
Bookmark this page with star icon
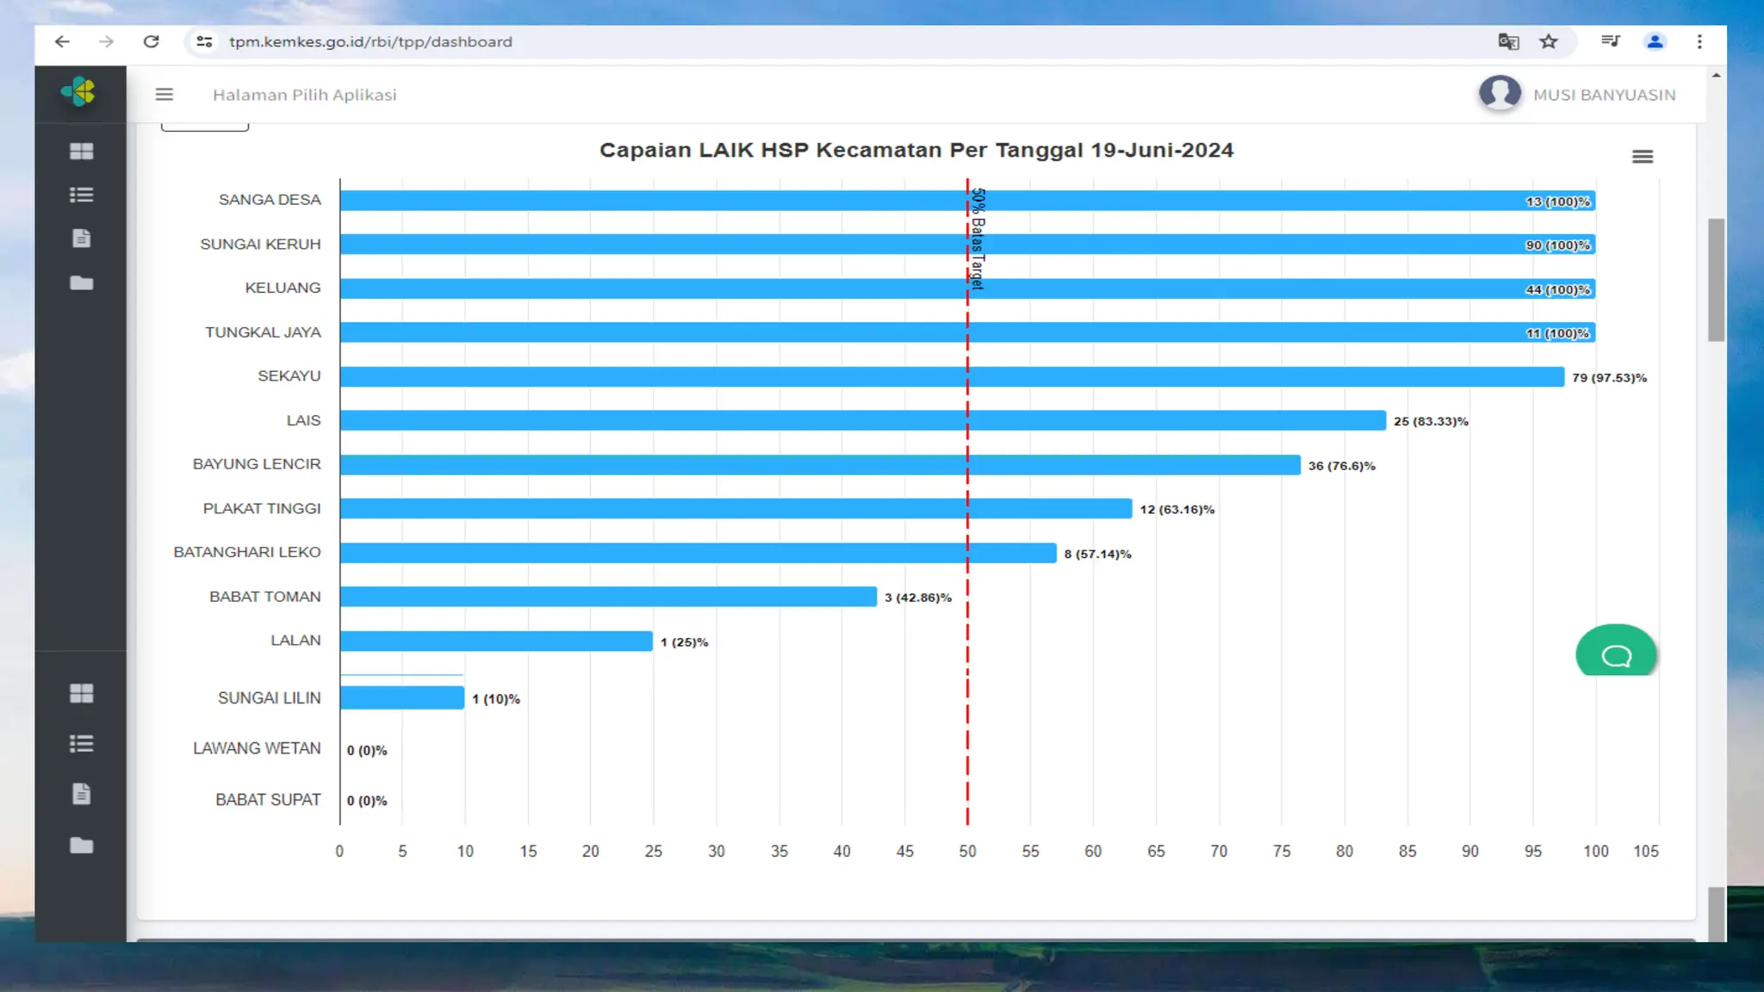tap(1549, 41)
